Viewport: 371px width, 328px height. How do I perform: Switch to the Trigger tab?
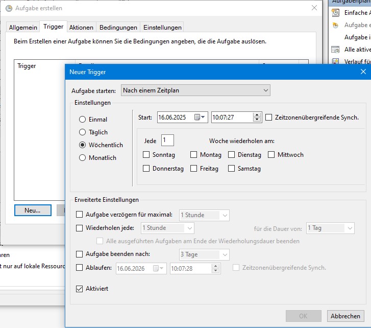click(x=53, y=27)
